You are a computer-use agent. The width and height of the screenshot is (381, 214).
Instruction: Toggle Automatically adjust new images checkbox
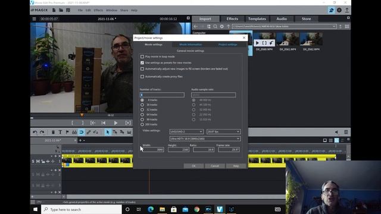[x=142, y=69]
